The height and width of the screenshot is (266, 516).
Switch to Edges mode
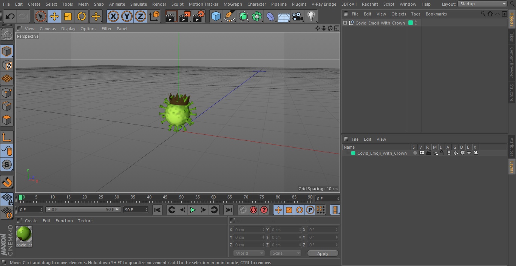[7, 106]
